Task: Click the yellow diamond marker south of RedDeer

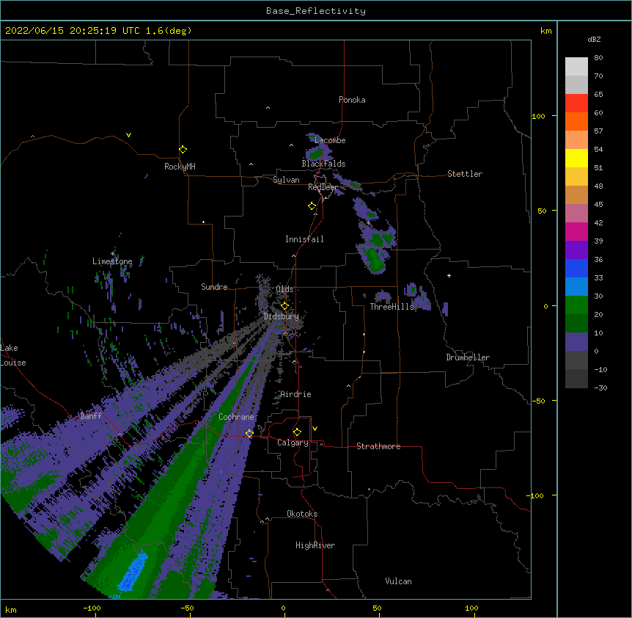Action: [x=312, y=206]
